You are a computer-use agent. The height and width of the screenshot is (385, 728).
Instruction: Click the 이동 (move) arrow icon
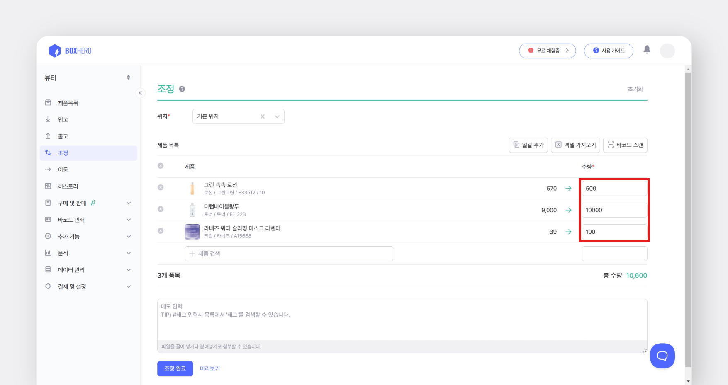coord(48,169)
